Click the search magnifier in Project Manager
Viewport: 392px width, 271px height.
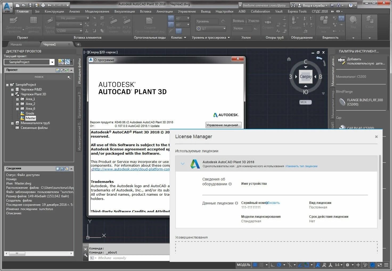coord(69,77)
